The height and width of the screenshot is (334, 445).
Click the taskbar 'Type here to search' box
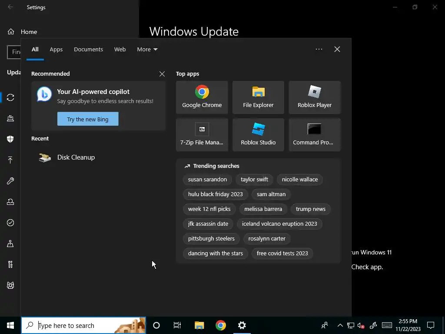(83, 325)
